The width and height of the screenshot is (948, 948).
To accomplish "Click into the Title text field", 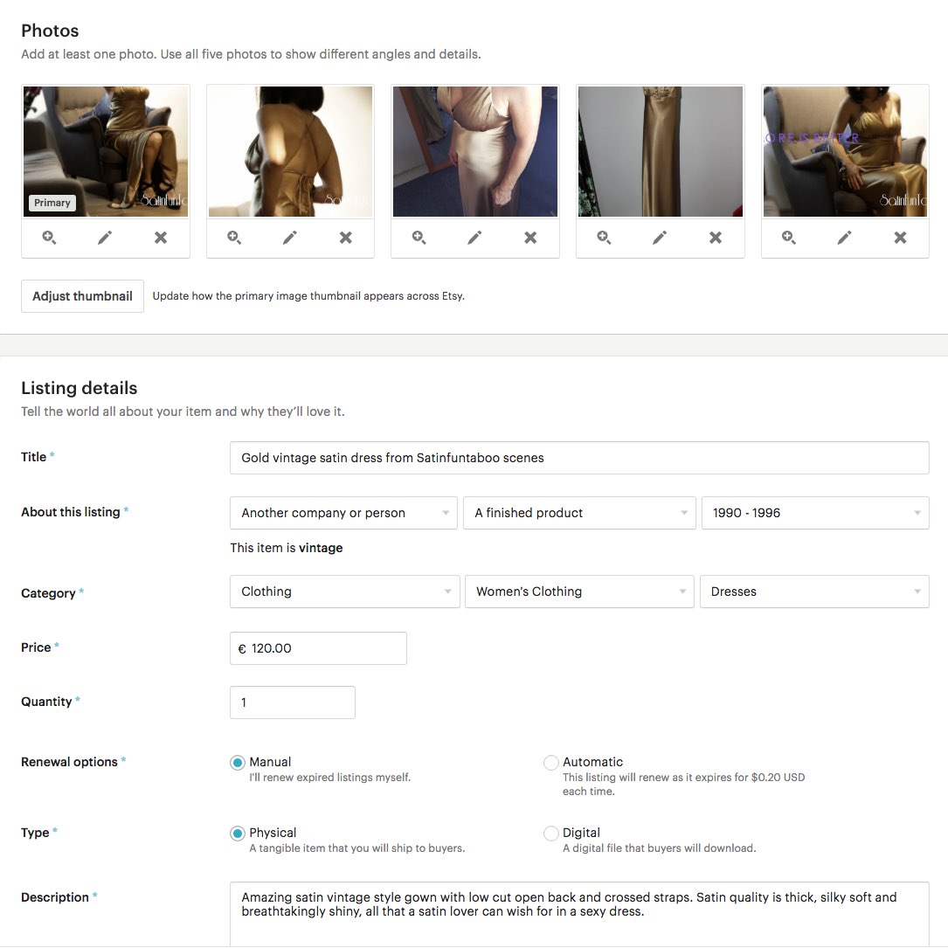I will pos(578,458).
